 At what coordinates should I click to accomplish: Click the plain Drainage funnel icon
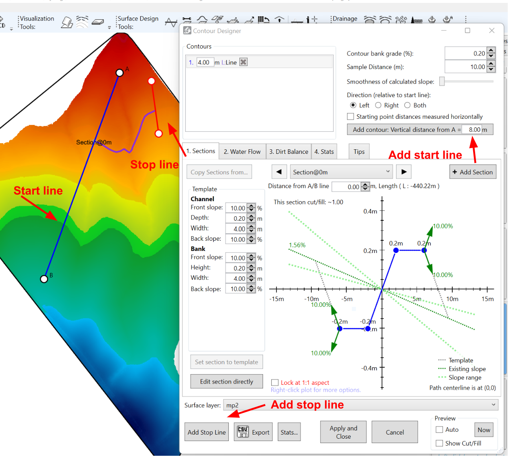[432, 20]
